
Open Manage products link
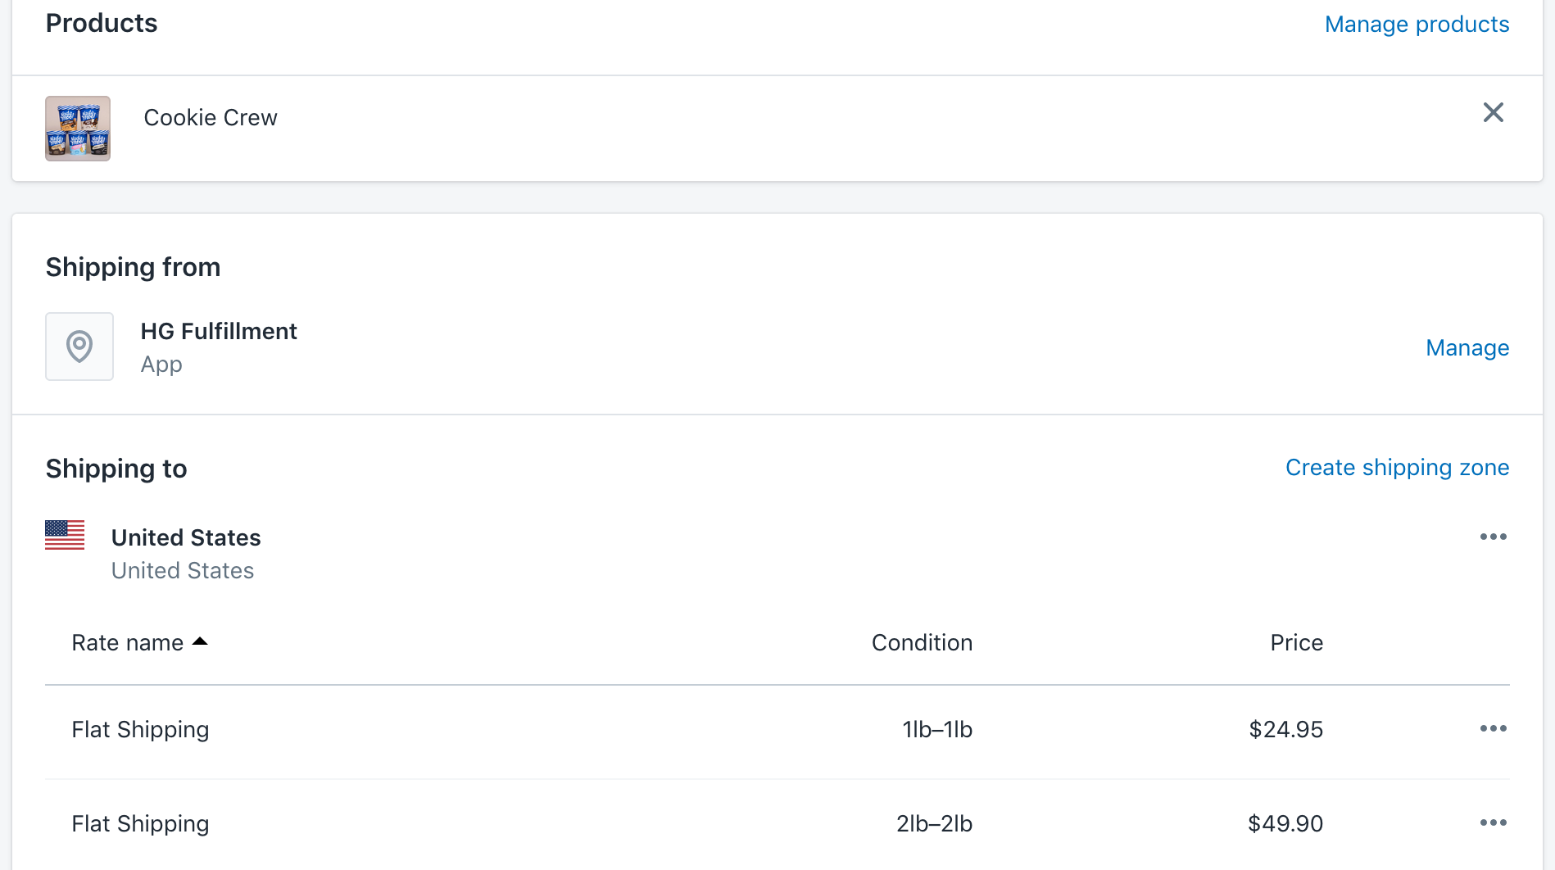(x=1417, y=25)
